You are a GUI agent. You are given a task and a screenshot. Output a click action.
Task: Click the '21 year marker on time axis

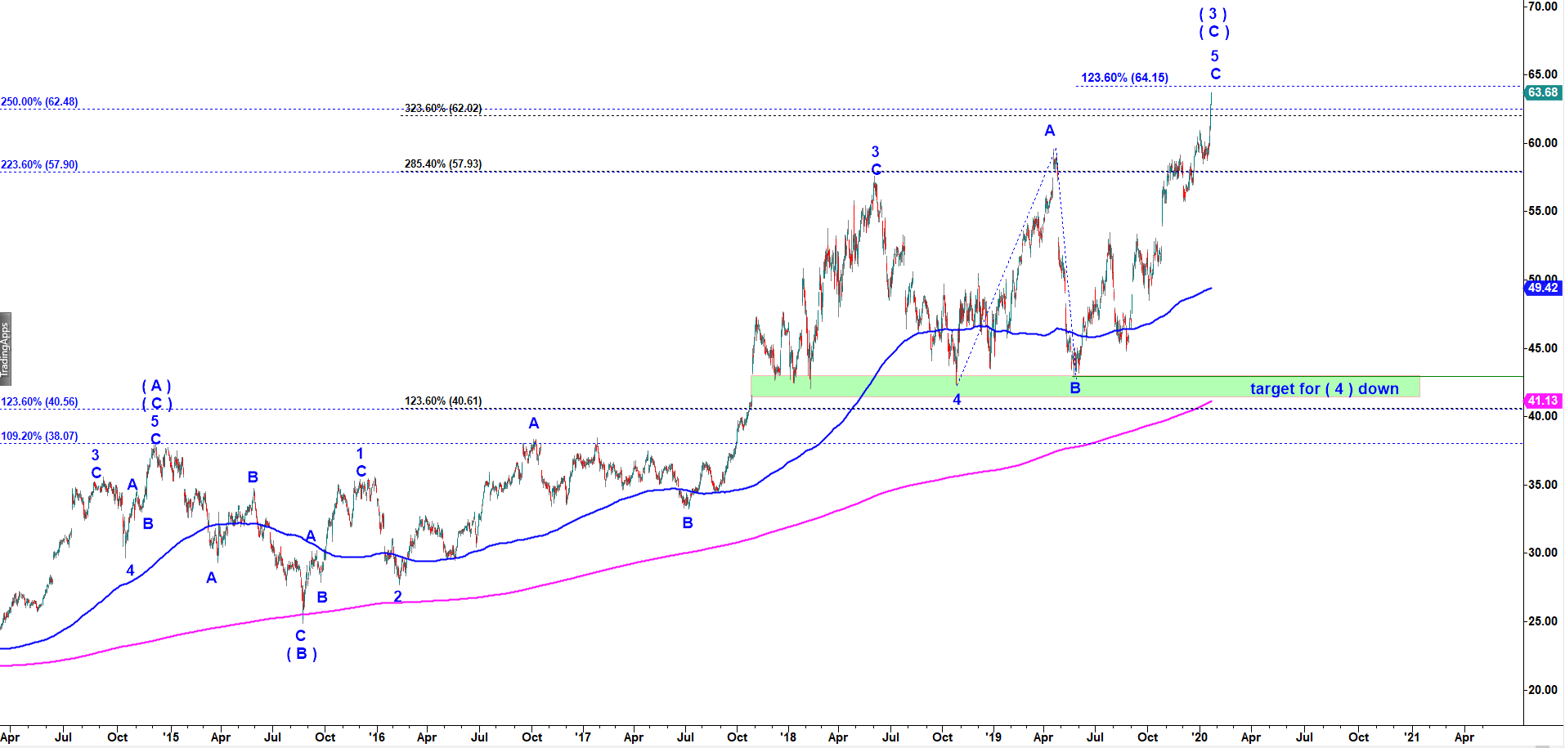[1411, 737]
